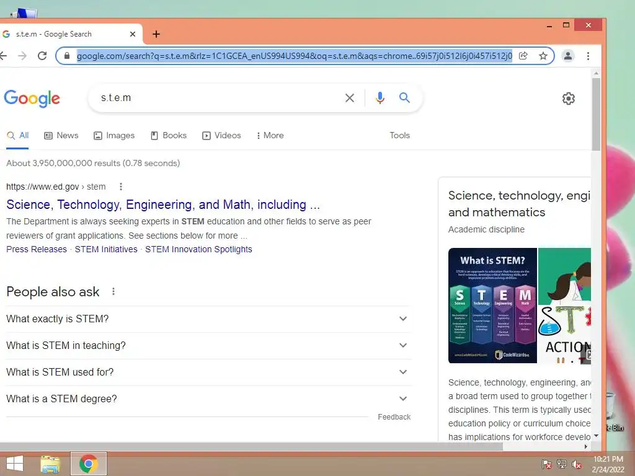Open three-dot options beside People also ask
This screenshot has height=476, width=635.
113,291
